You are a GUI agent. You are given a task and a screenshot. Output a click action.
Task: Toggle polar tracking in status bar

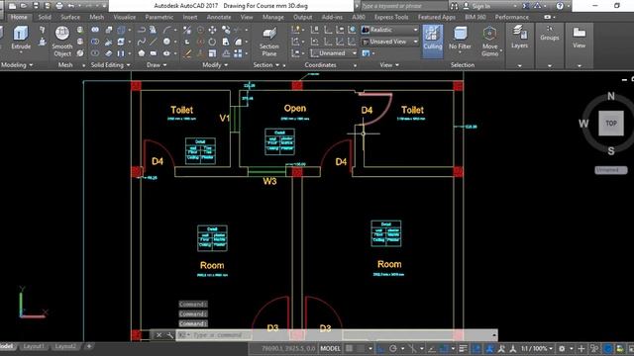[x=392, y=348]
